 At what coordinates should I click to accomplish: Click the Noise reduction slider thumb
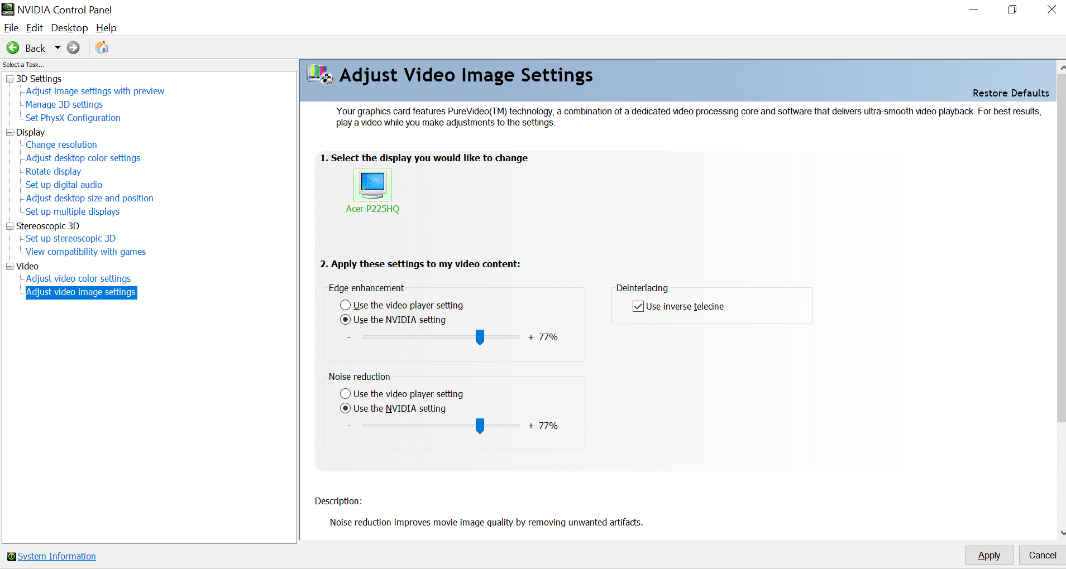[x=480, y=426]
